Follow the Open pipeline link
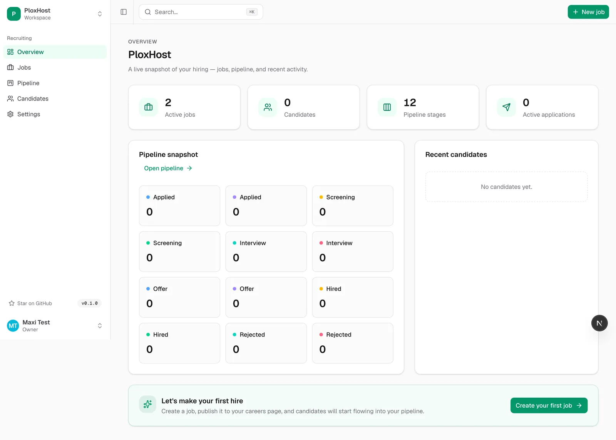 pyautogui.click(x=168, y=168)
